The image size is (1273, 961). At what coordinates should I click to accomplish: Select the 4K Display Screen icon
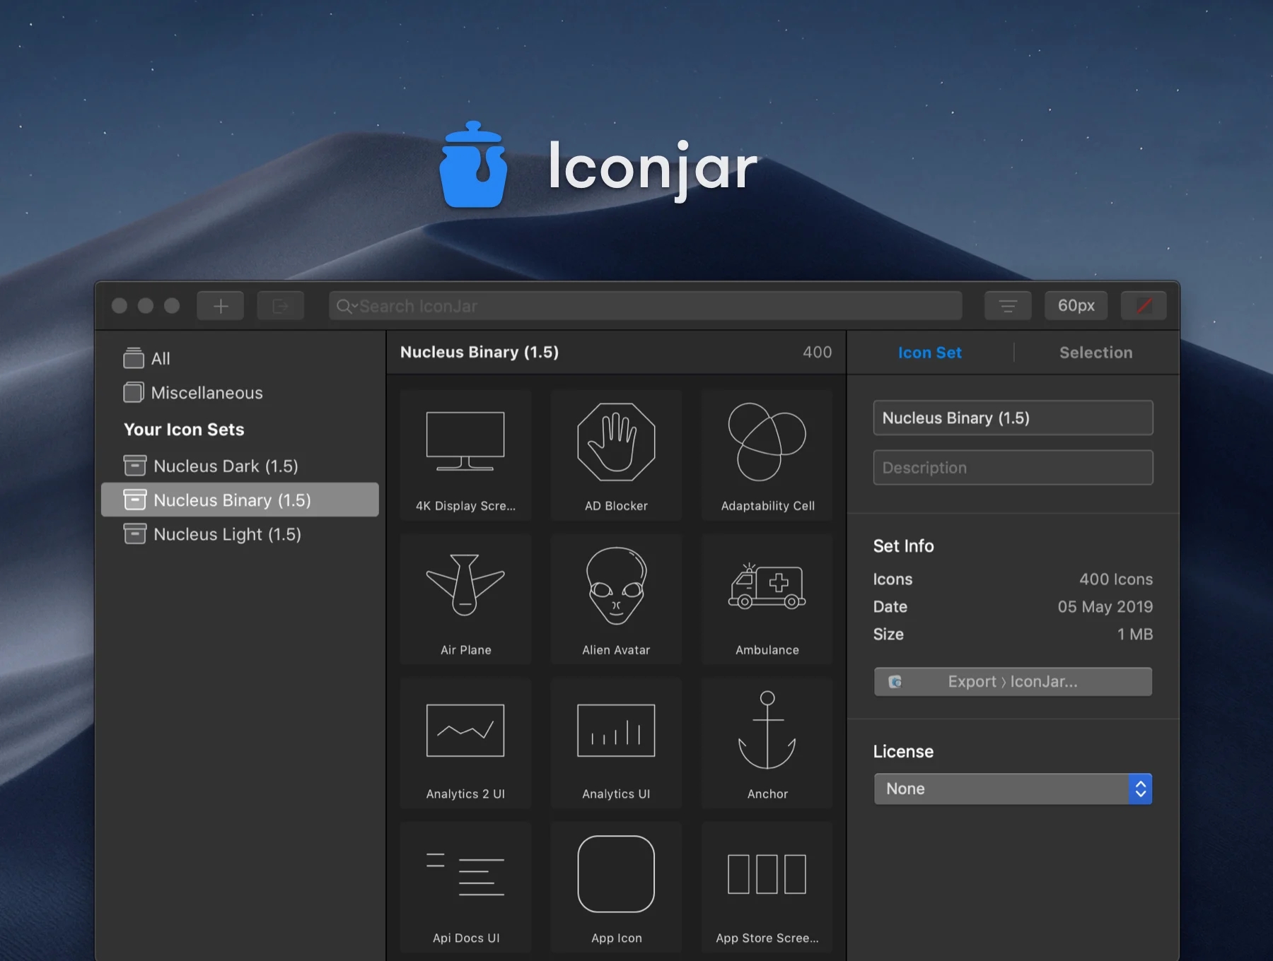click(x=465, y=455)
